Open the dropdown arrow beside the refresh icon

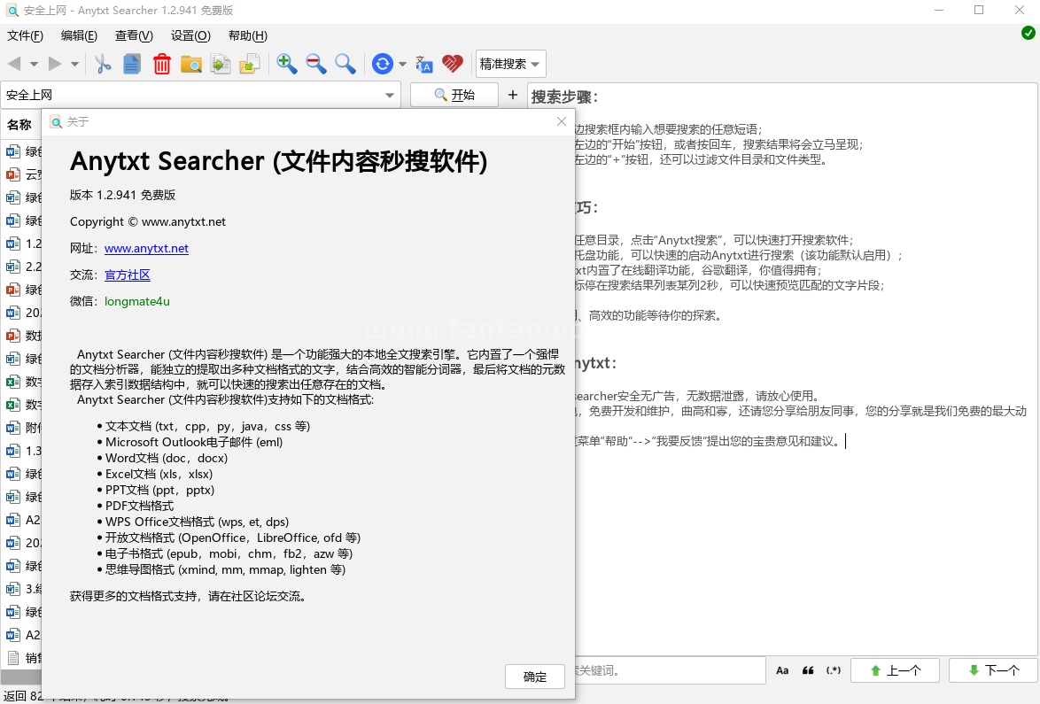pos(402,65)
